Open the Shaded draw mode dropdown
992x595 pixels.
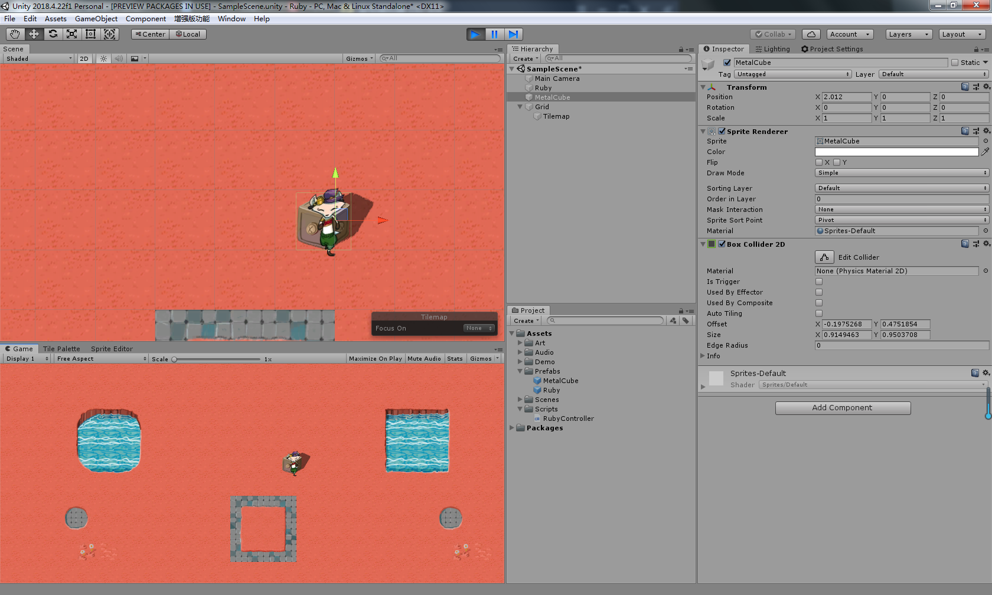[x=38, y=58]
